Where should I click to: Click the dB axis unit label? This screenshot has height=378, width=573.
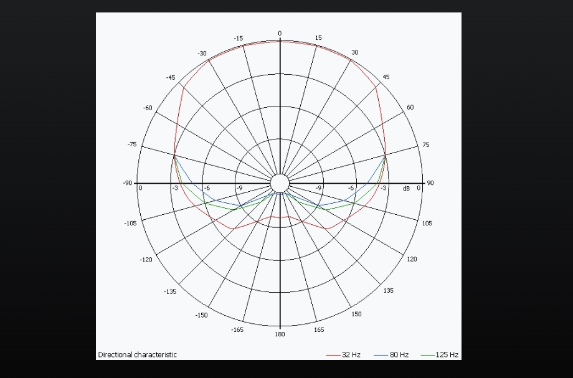tap(406, 189)
